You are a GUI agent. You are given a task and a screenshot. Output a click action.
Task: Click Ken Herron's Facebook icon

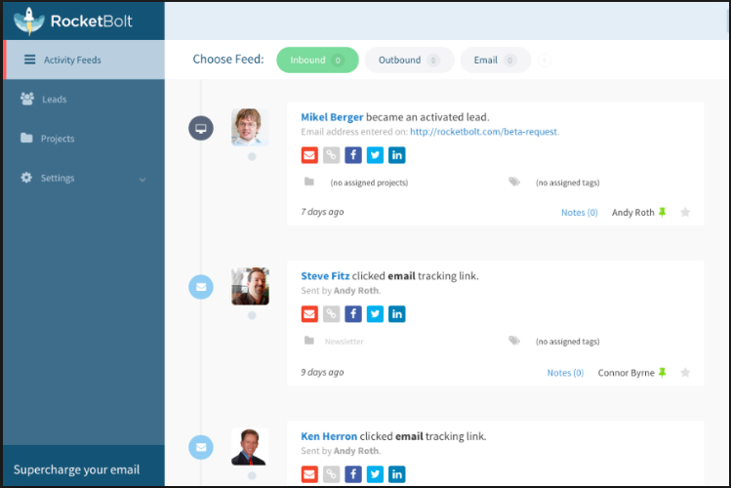tap(353, 473)
